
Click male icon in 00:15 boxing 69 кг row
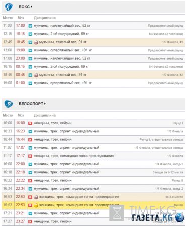coord(30,67)
